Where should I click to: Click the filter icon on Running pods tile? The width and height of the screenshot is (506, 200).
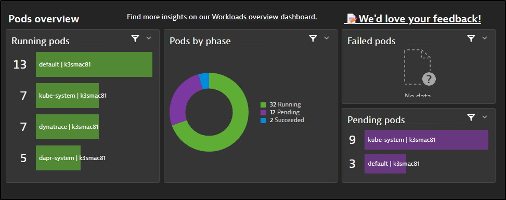[135, 39]
